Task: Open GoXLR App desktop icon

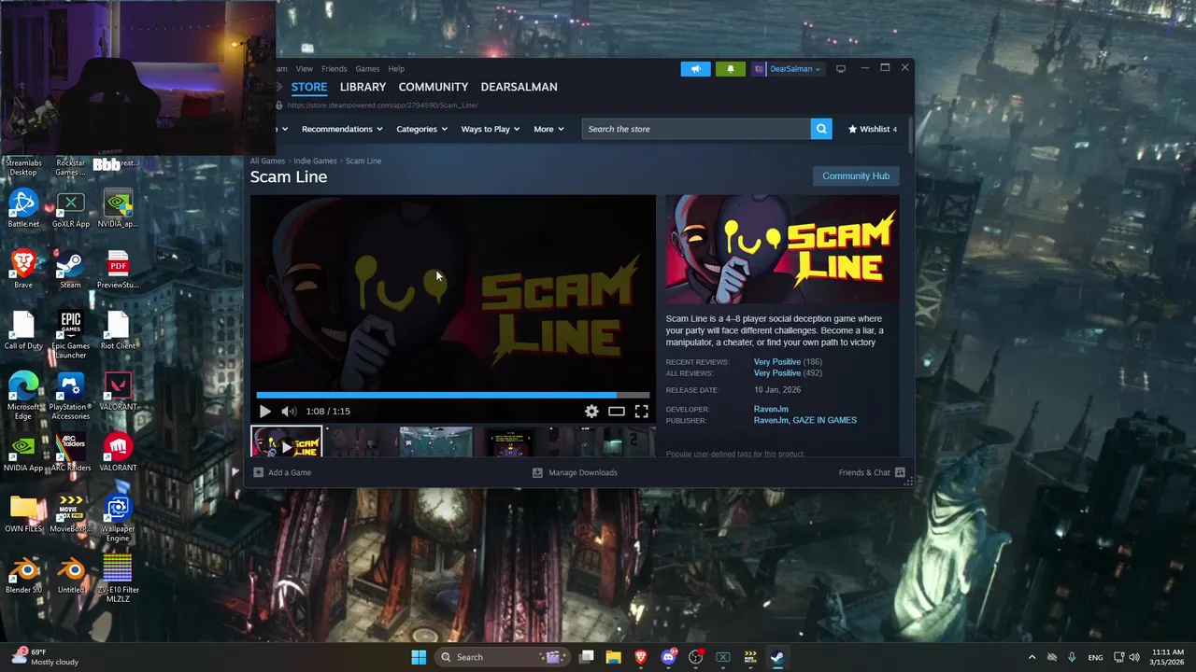Action: (71, 209)
